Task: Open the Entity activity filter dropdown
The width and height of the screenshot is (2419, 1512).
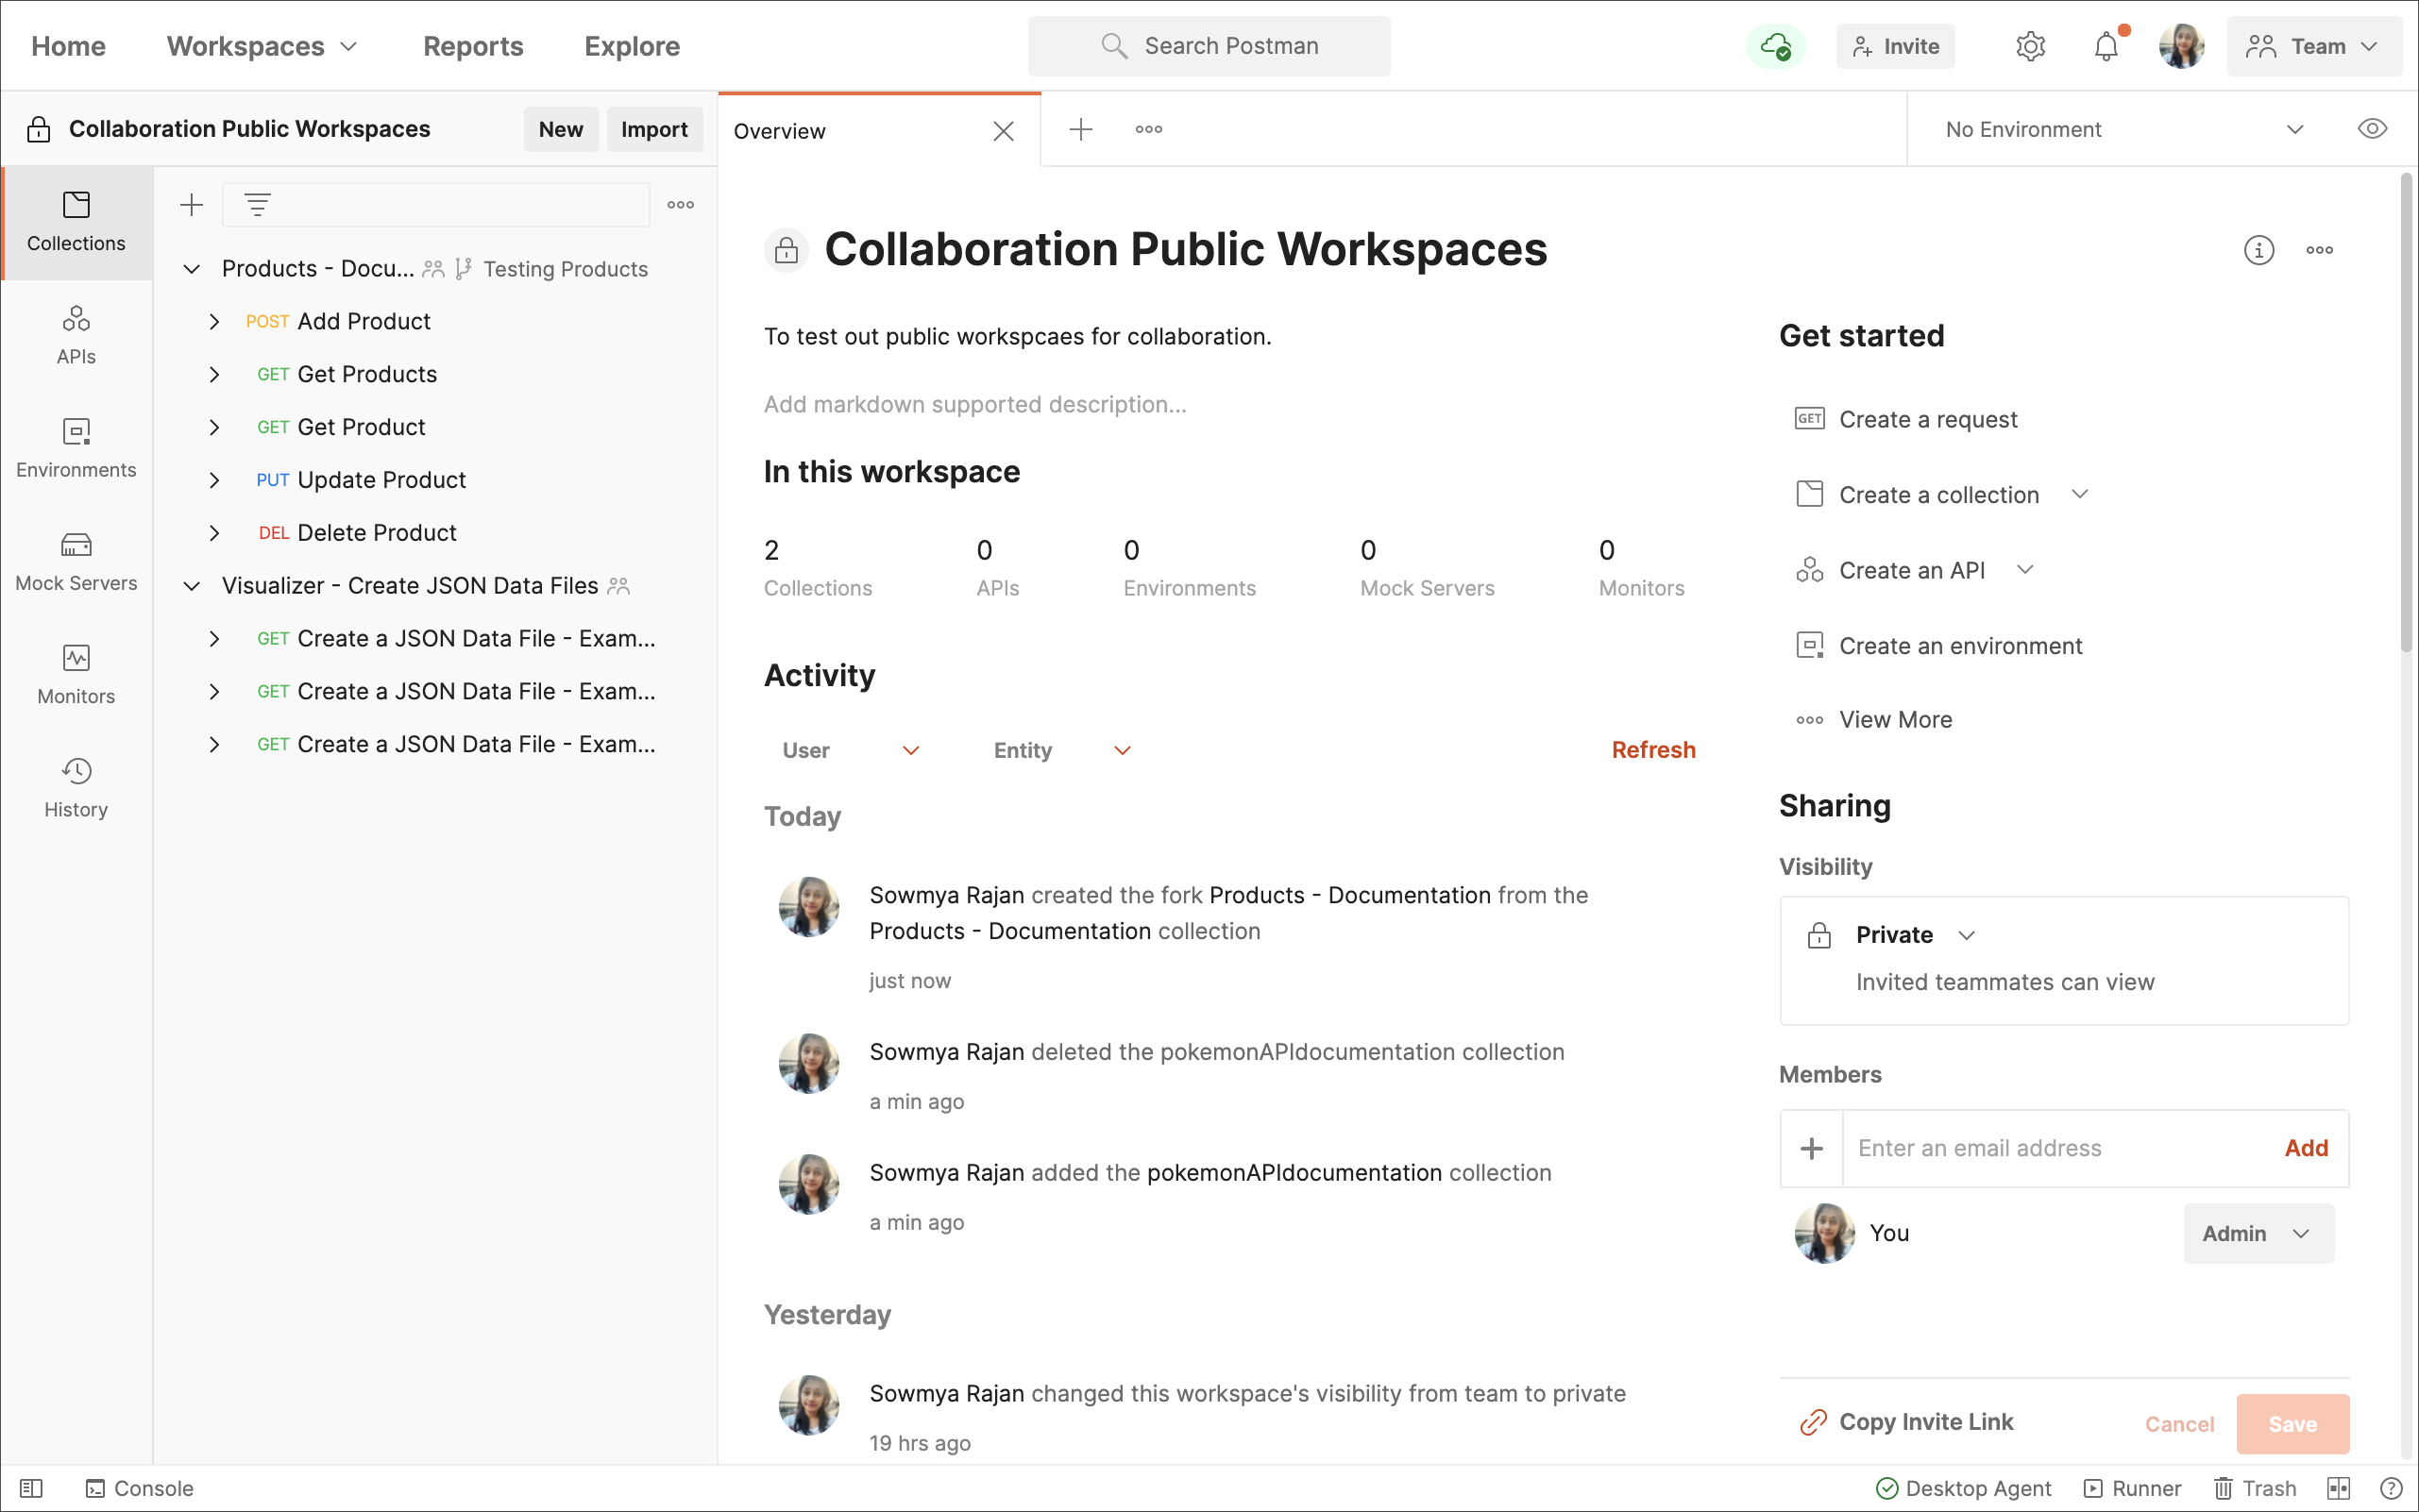Action: click(x=1060, y=750)
